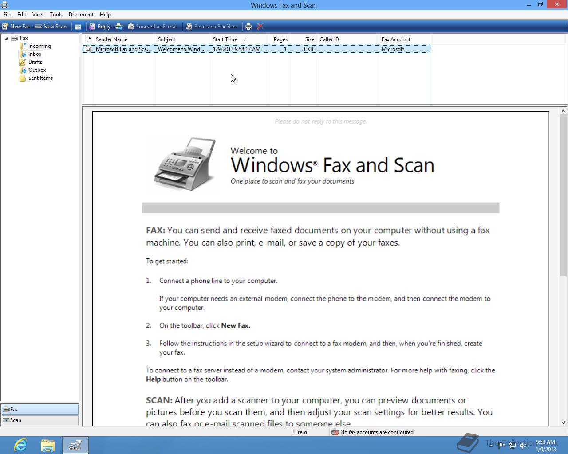Click the app icon in title bar
This screenshot has width=568, height=454.
tap(4, 5)
